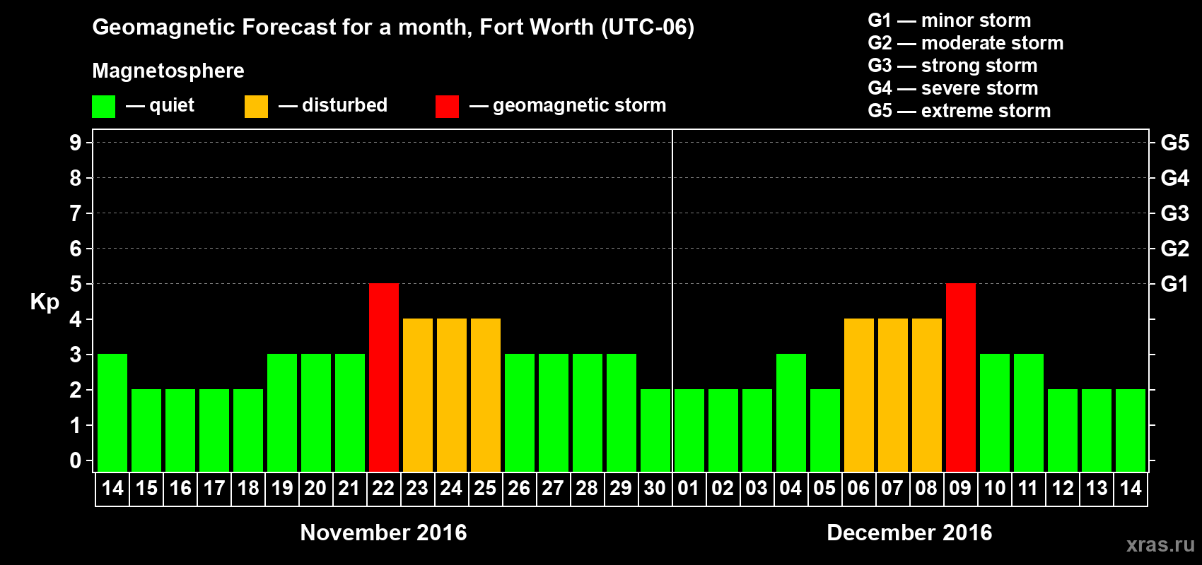Click the 'quiet' legend label

[x=172, y=105]
